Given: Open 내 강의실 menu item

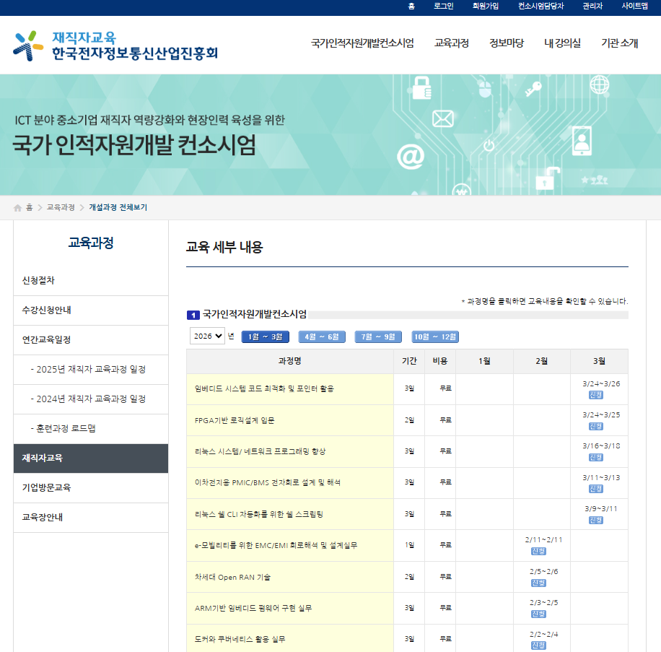Looking at the screenshot, I should [x=562, y=43].
